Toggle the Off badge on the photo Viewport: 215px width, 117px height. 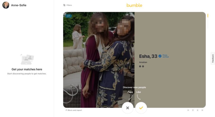[68, 16]
